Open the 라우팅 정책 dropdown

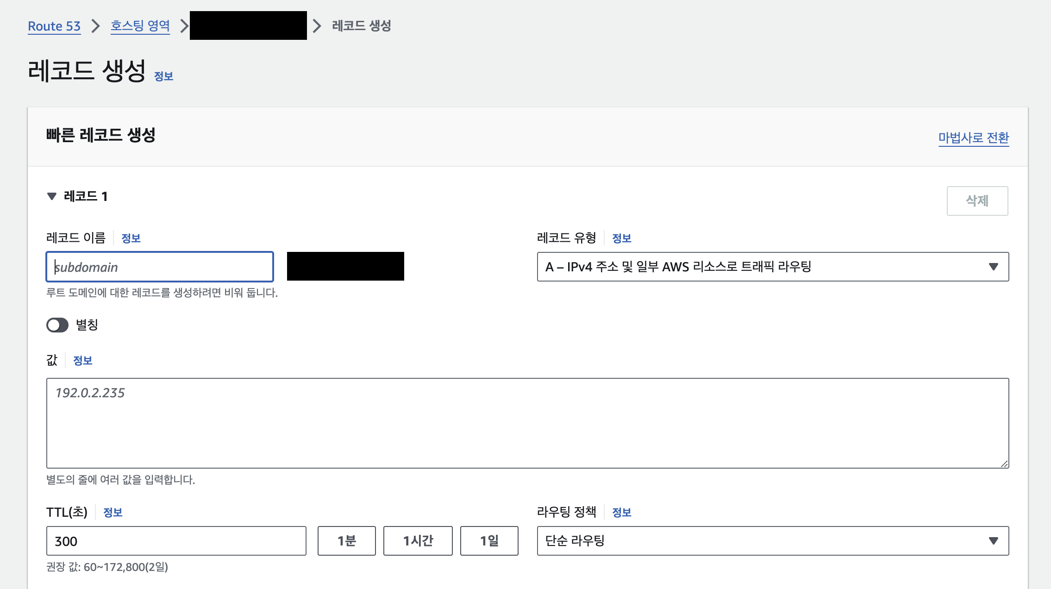click(x=772, y=541)
